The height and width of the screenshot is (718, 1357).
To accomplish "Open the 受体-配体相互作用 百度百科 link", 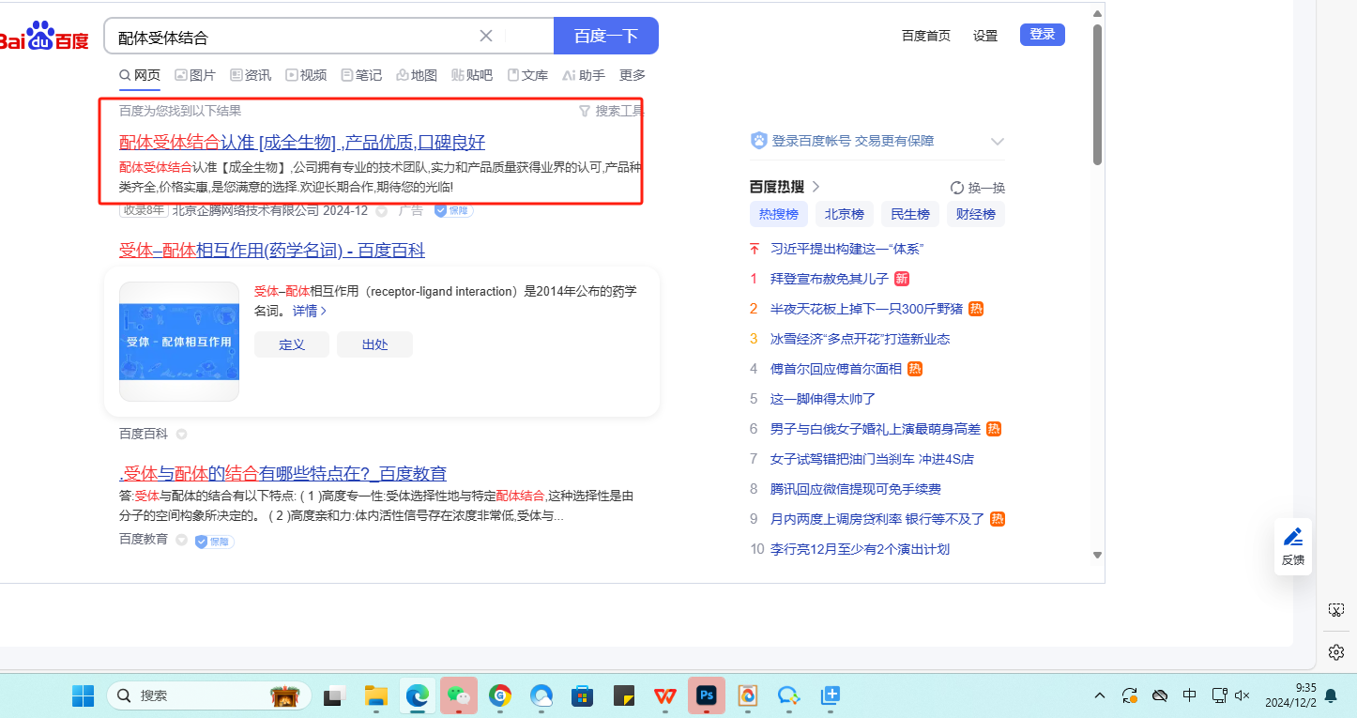I will 271,251.
